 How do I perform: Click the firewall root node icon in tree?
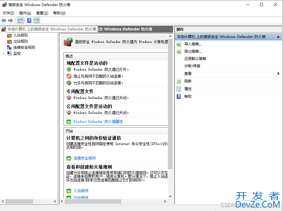click(x=3, y=29)
